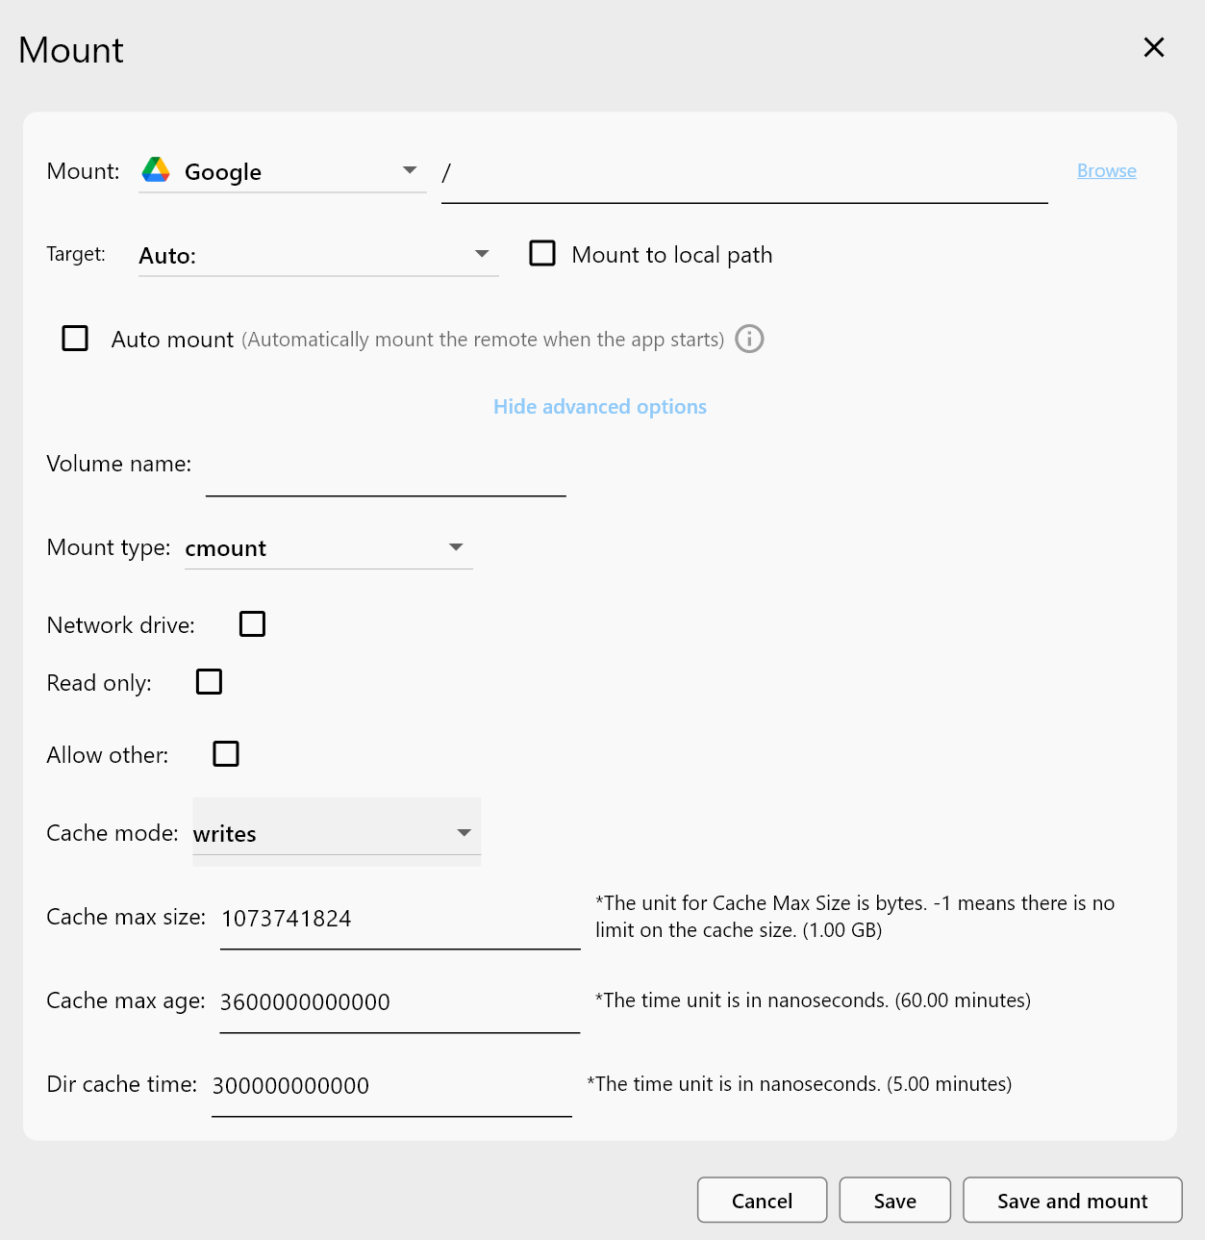1205x1240 pixels.
Task: Click the Save button
Action: pos(894,1200)
